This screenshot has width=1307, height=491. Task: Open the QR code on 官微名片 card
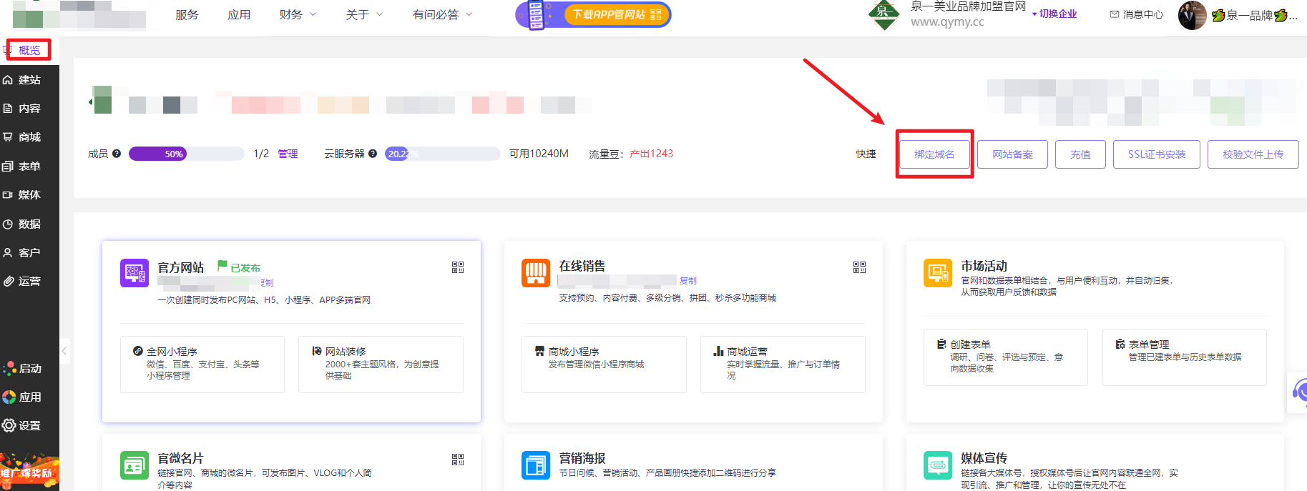coord(458,460)
